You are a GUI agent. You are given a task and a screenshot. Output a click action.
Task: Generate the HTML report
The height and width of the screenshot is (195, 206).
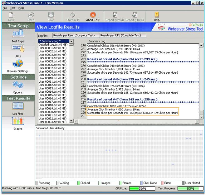tap(135, 17)
